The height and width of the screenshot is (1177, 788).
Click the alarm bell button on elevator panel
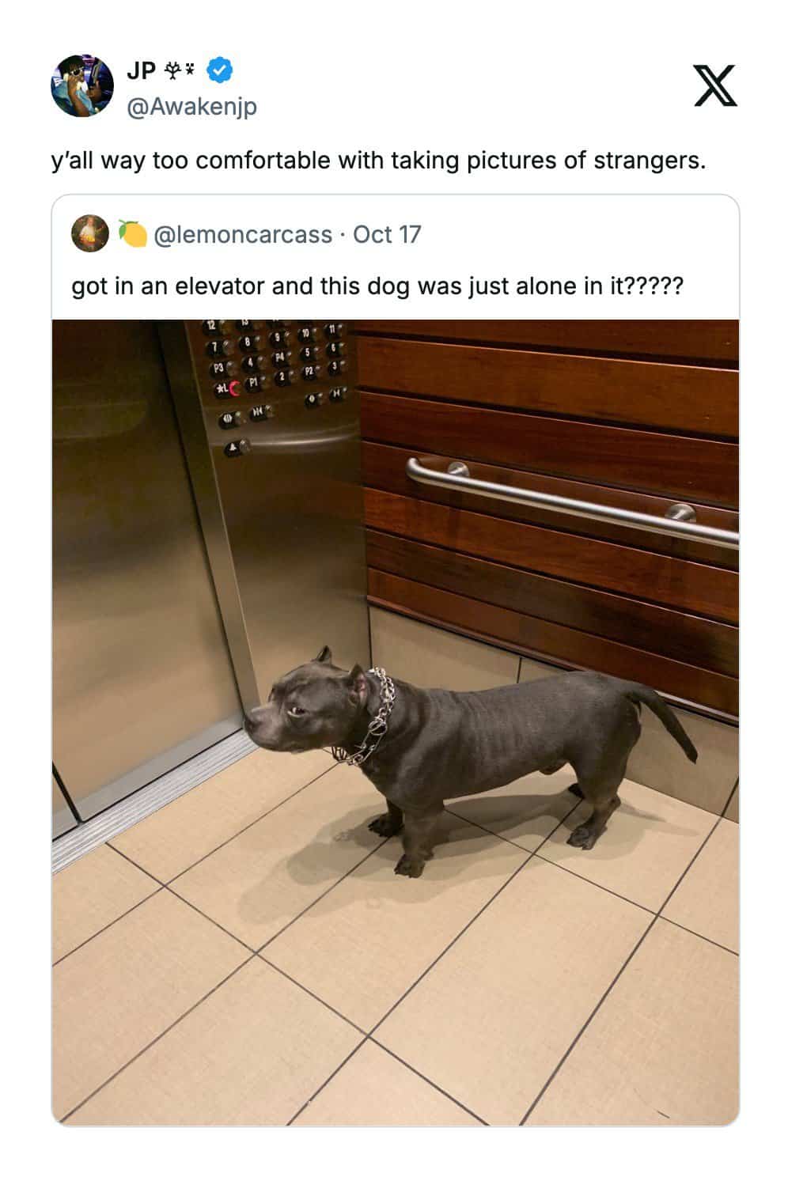[x=235, y=448]
